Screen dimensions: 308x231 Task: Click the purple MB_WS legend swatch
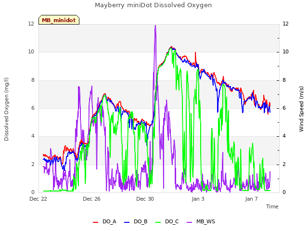(x=189, y=222)
